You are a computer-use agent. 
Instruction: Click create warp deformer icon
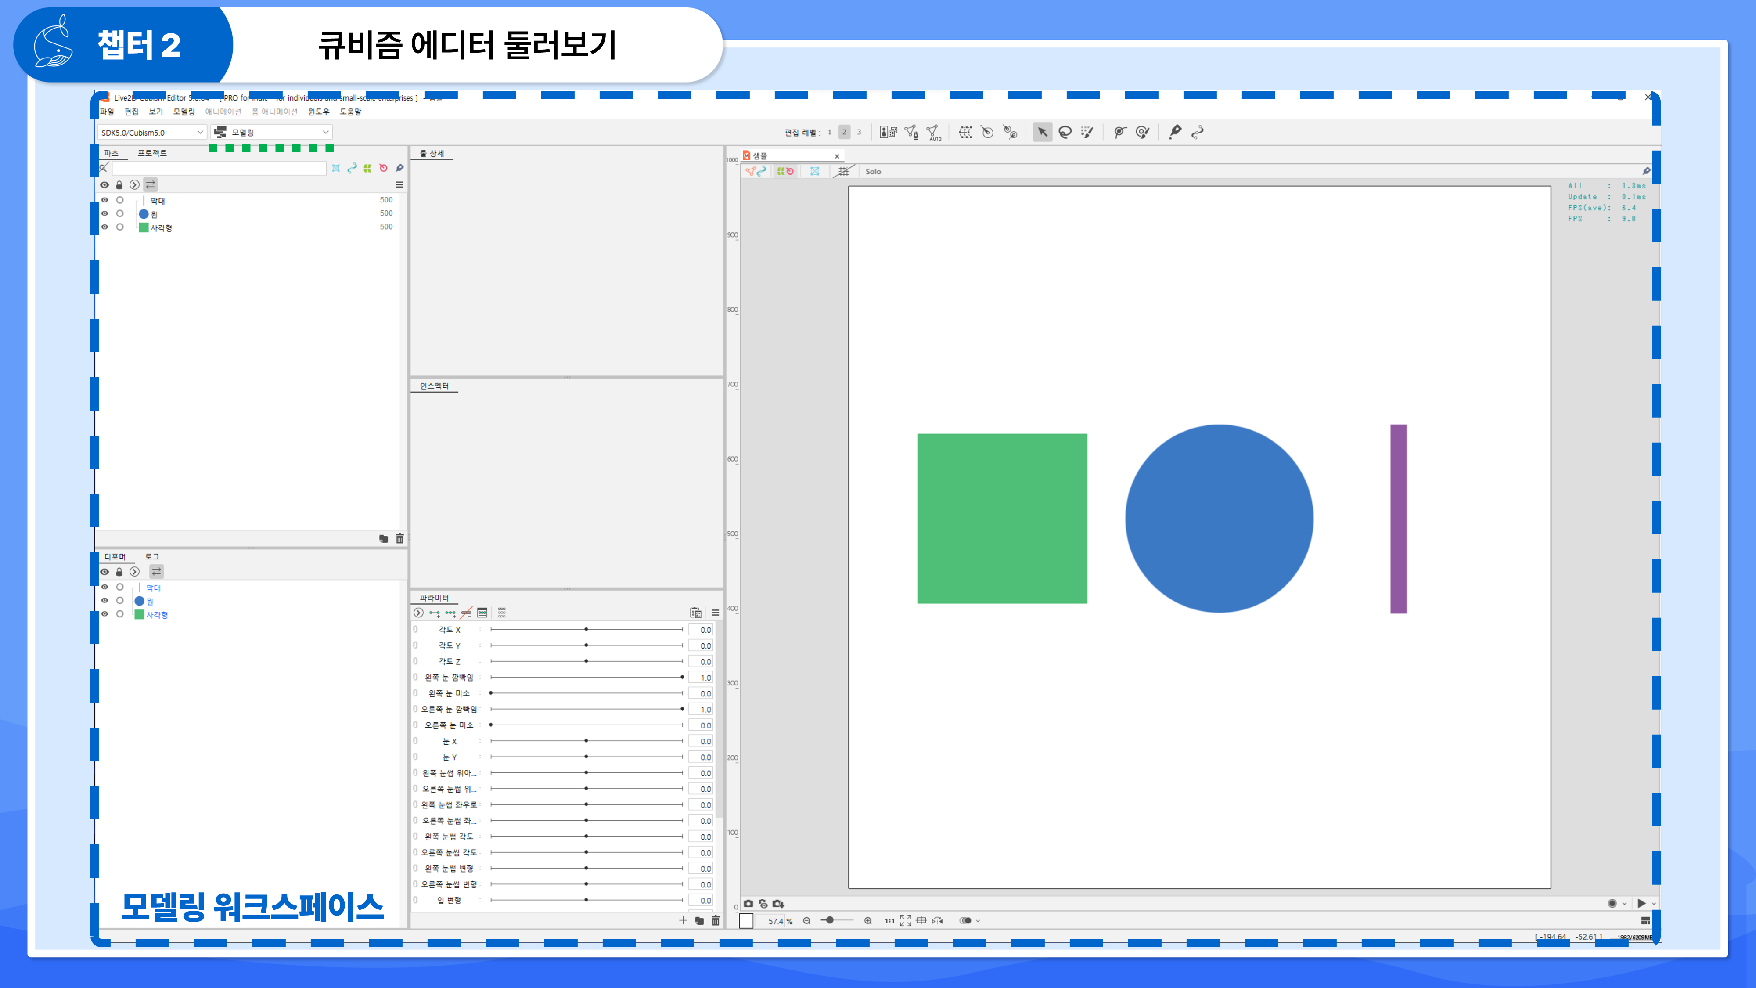pyautogui.click(x=965, y=132)
